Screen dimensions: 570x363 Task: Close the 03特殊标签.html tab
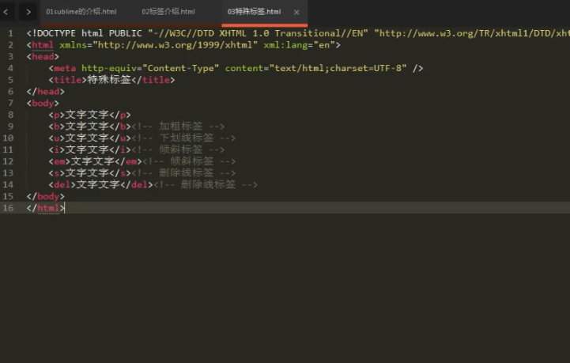[x=296, y=13]
